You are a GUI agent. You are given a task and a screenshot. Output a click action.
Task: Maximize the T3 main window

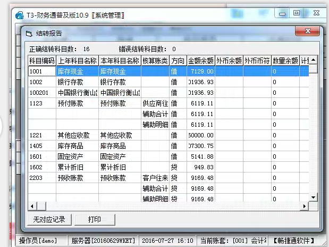tap(296, 13)
